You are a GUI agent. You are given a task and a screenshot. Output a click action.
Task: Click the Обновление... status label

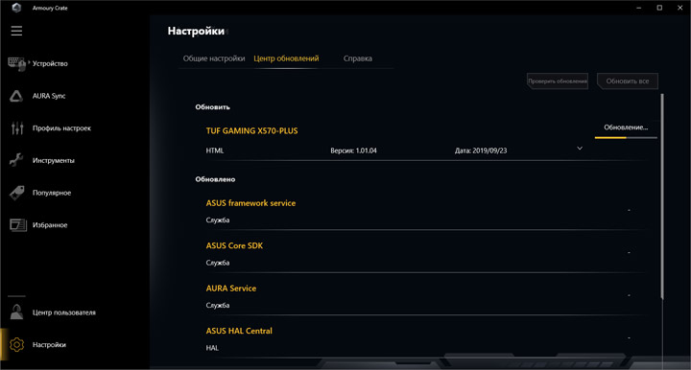(x=626, y=127)
